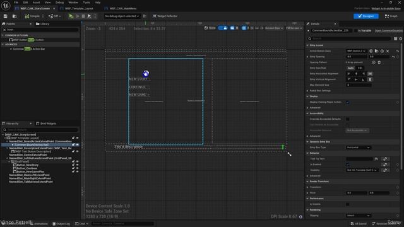Switch to Designer mode
Viewport: 404px width, 227px height.
(x=366, y=16)
